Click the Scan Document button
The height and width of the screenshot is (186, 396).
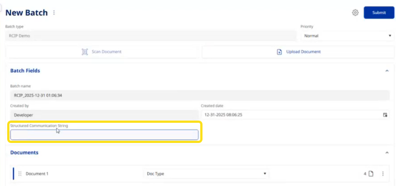pyautogui.click(x=102, y=52)
